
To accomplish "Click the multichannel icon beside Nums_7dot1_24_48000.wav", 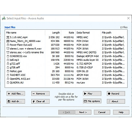I will tap(8, 41).
